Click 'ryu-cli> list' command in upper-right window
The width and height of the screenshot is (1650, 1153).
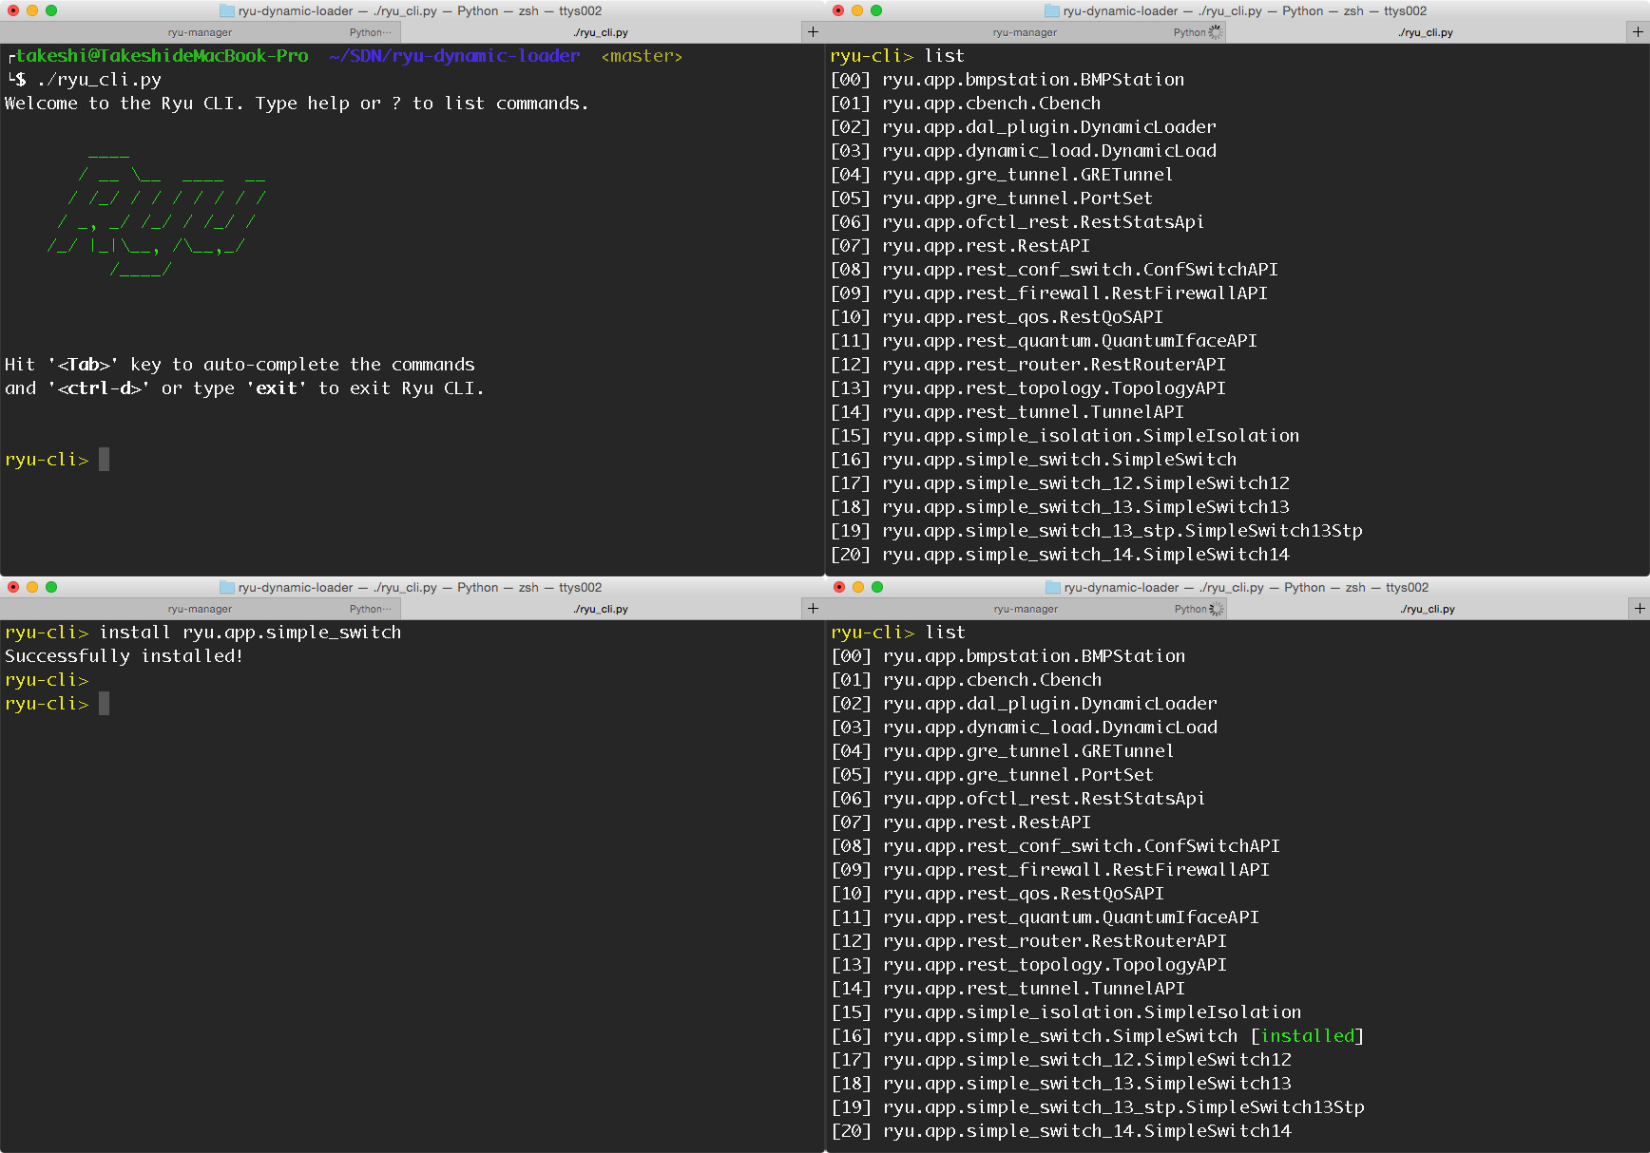click(x=897, y=56)
